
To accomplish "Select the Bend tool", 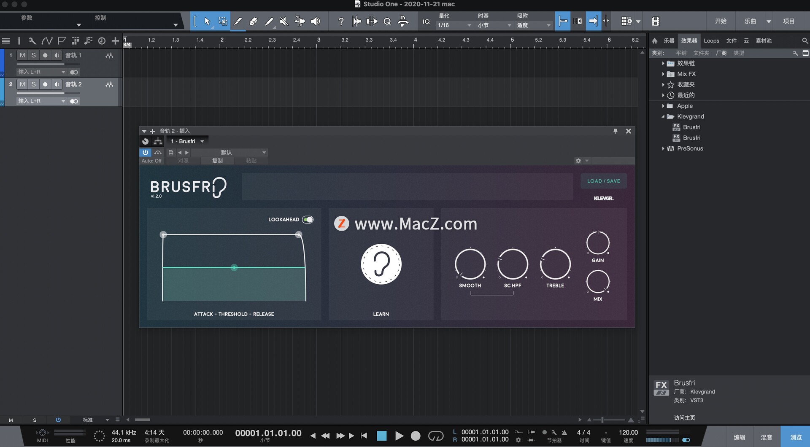I will [x=300, y=21].
